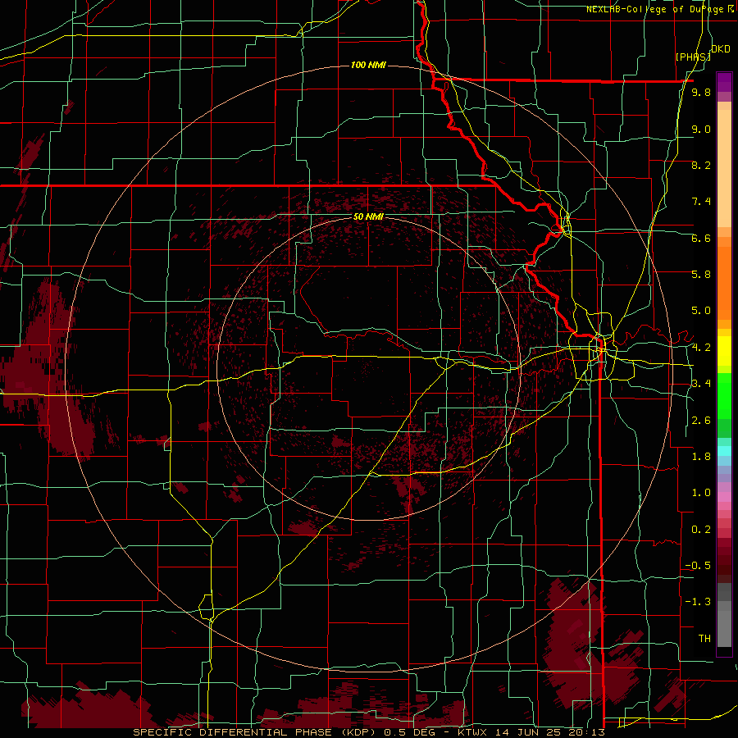Click the 2.6 scale value
Screen dimensions: 738x738
[x=701, y=421]
